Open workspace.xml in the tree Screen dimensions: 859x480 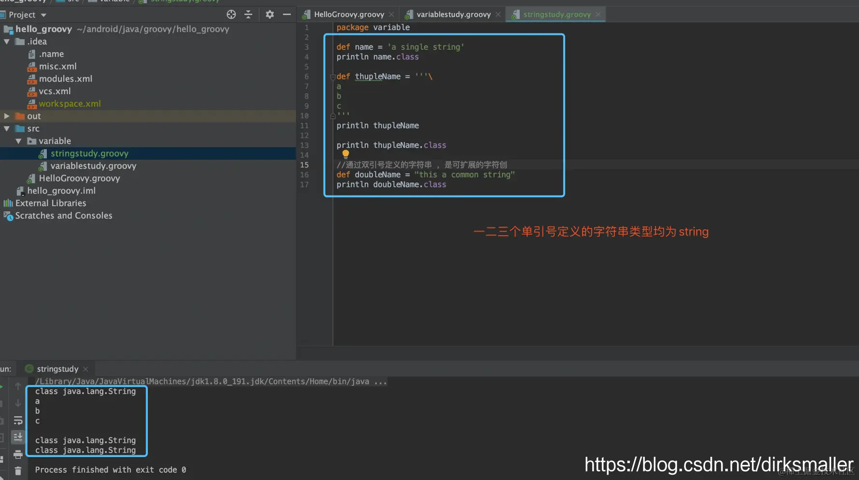(69, 104)
